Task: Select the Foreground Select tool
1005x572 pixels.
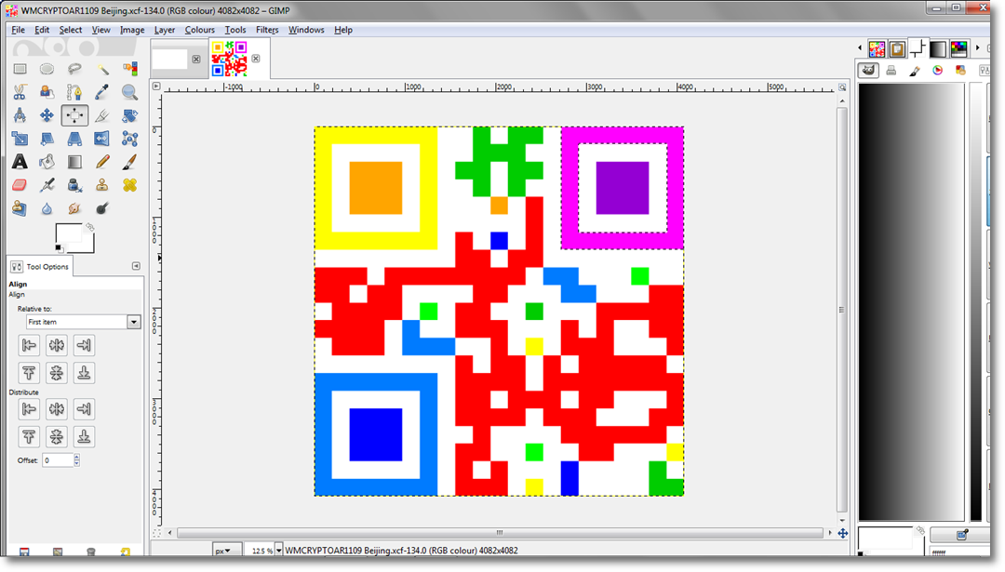Action: pyautogui.click(x=47, y=92)
